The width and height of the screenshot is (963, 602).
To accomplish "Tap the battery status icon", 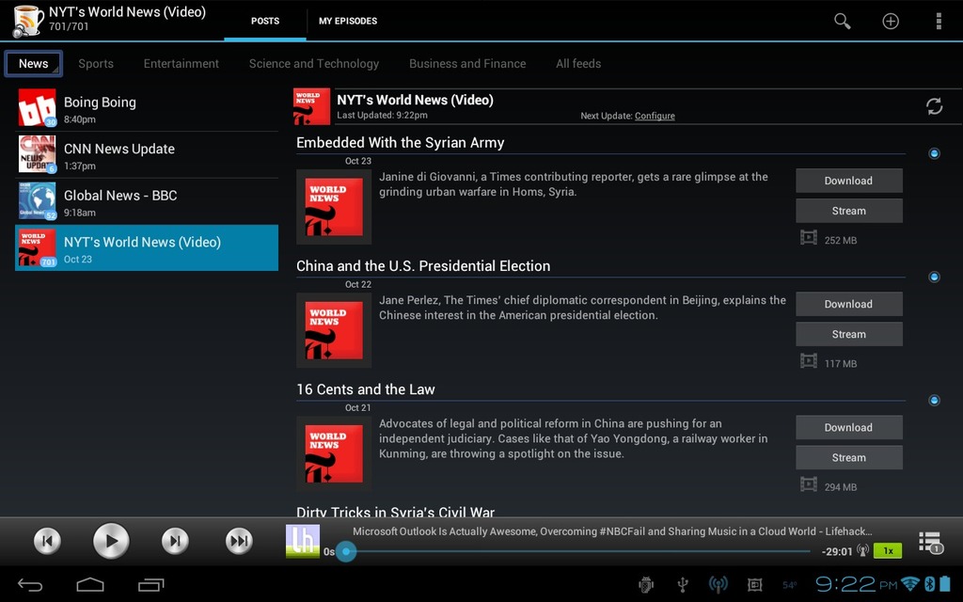I will pyautogui.click(x=945, y=583).
